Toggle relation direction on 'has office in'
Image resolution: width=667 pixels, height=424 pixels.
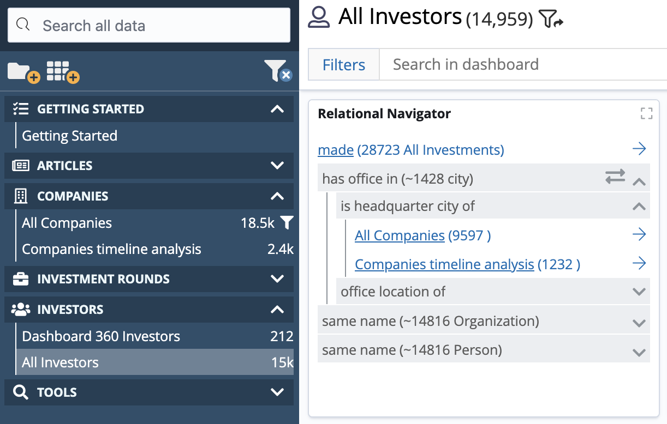tap(616, 177)
